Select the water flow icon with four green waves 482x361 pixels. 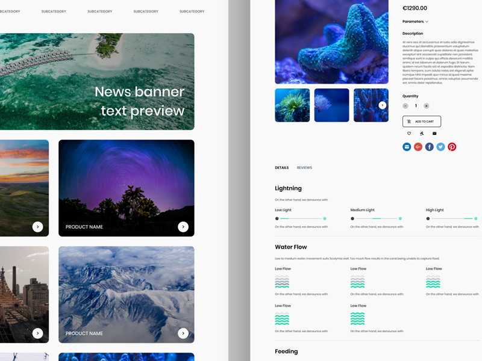(x=282, y=319)
